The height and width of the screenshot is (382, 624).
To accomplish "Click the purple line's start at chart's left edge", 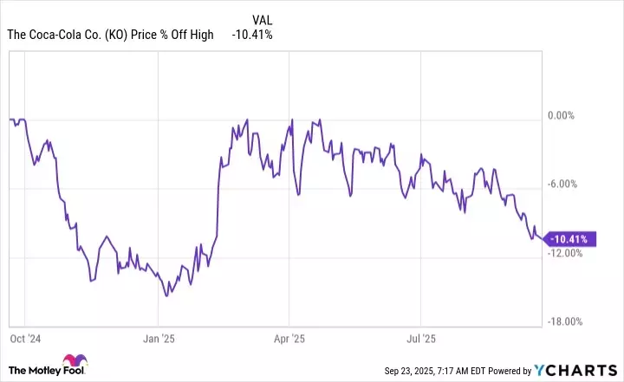I will pyautogui.click(x=10, y=120).
